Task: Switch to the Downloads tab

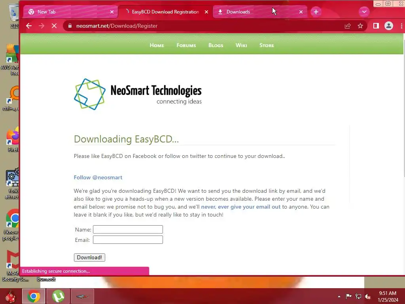Action: click(260, 12)
